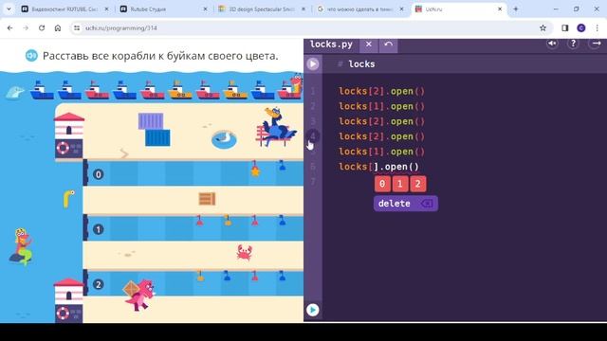Toggle sound in the editor header
This screenshot has height=341, width=607.
(x=552, y=44)
